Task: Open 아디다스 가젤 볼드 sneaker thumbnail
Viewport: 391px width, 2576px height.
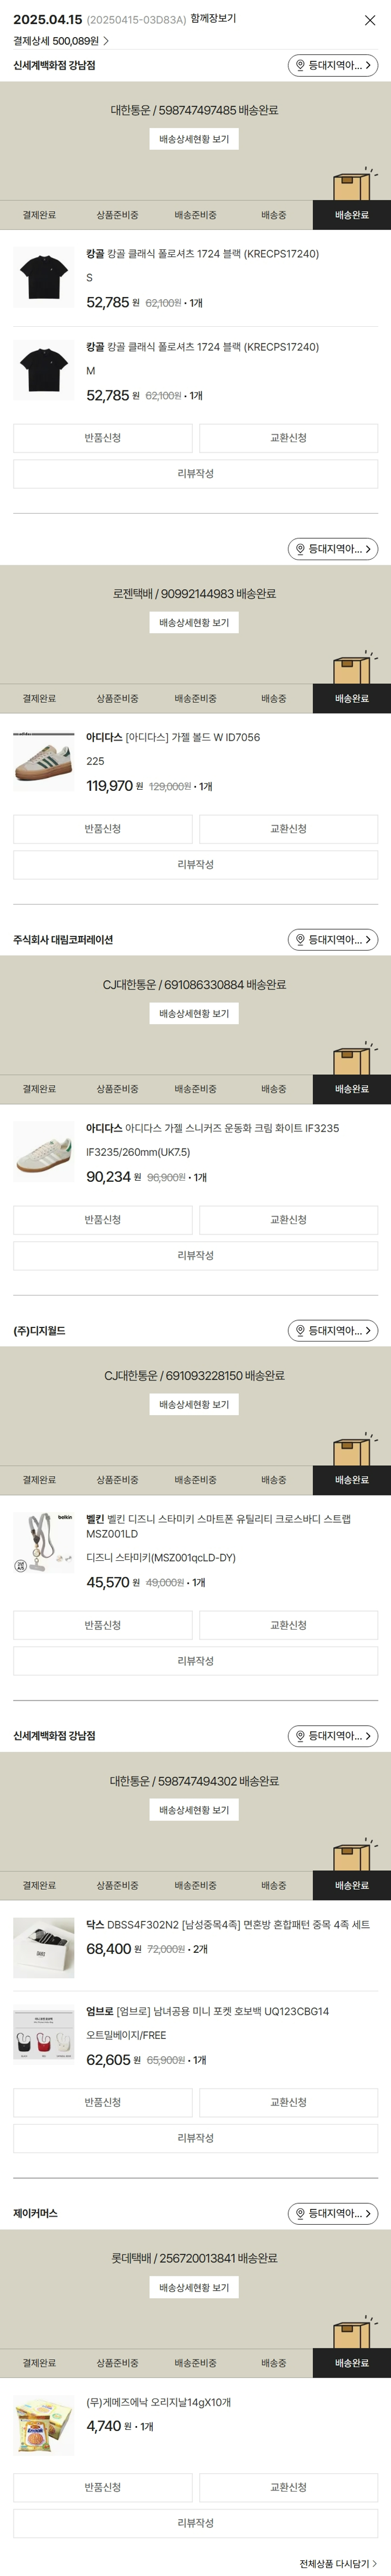Action: click(43, 761)
